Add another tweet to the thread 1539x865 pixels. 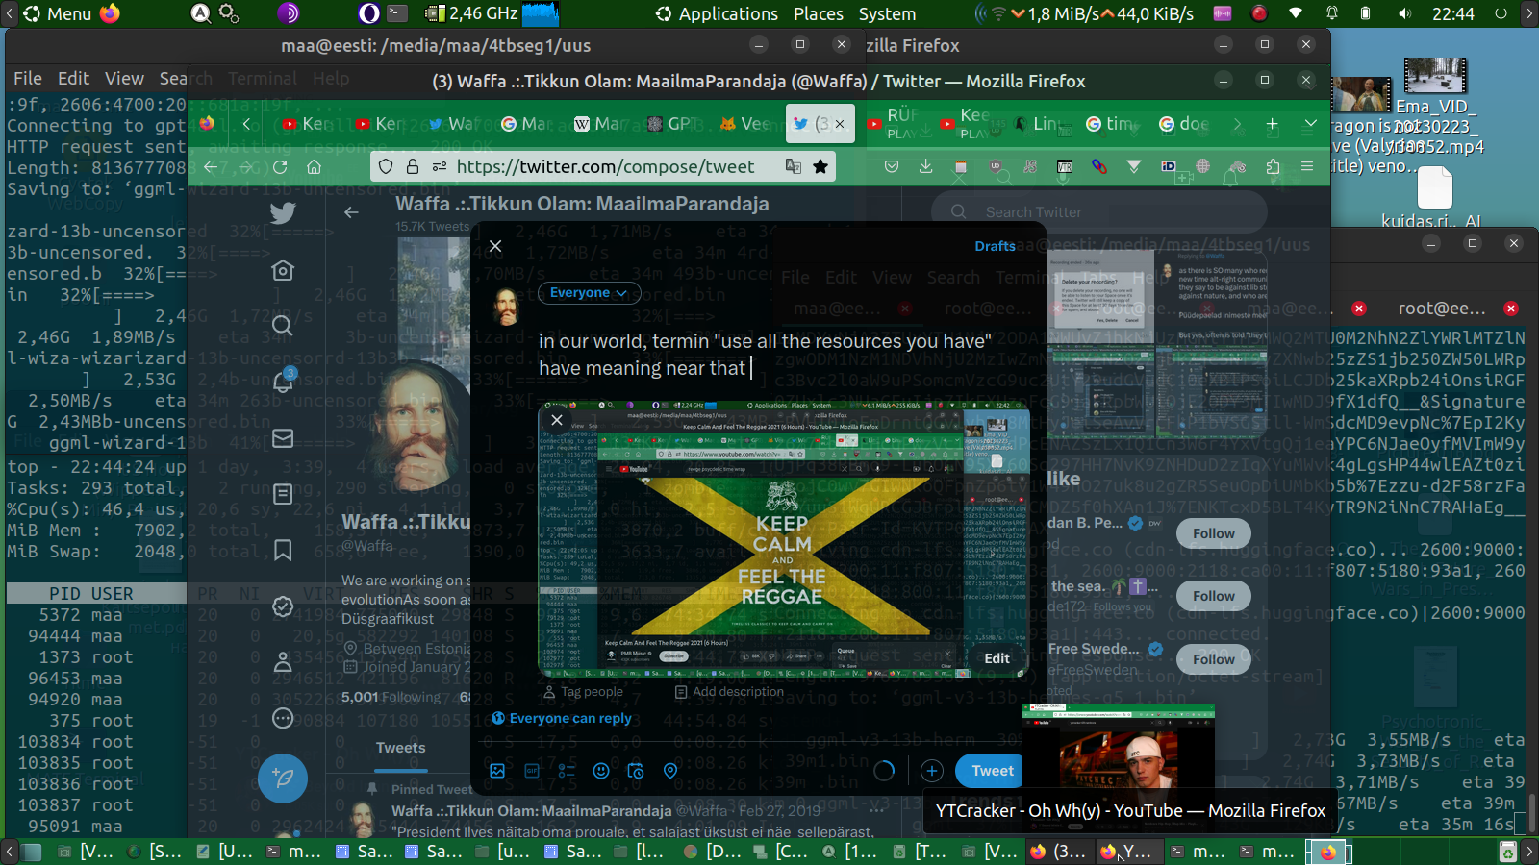pos(932,771)
